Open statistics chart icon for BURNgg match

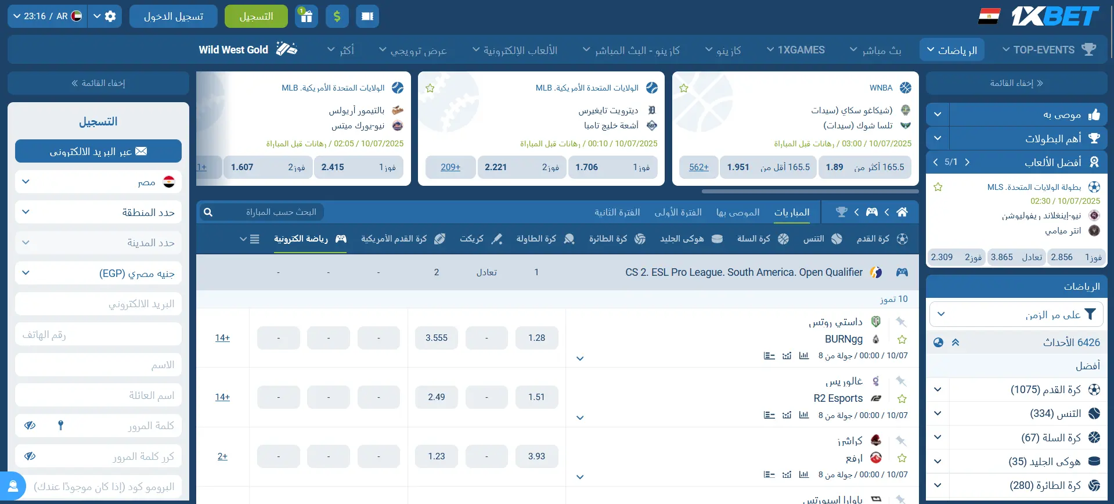[804, 356]
